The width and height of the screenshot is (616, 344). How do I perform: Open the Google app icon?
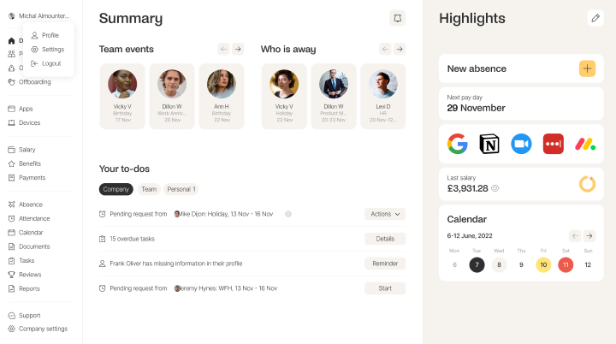pyautogui.click(x=458, y=144)
